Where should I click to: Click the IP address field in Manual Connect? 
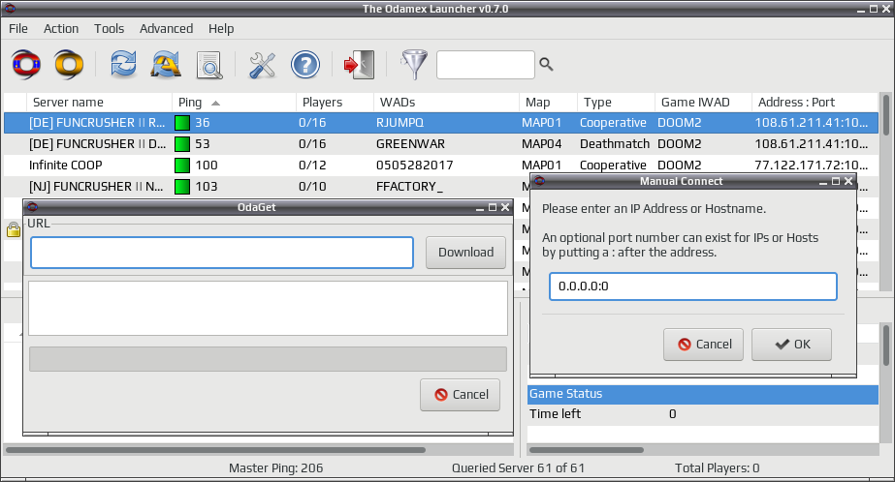(693, 286)
